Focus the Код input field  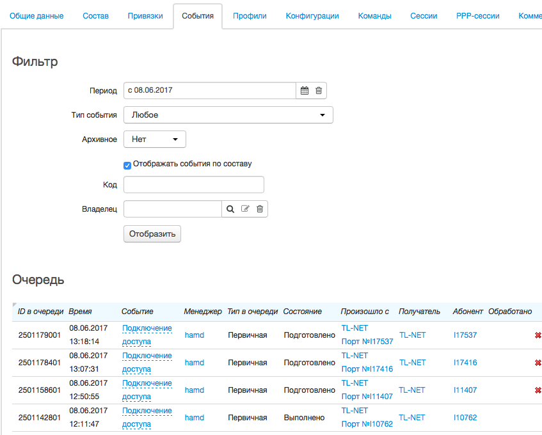click(193, 184)
